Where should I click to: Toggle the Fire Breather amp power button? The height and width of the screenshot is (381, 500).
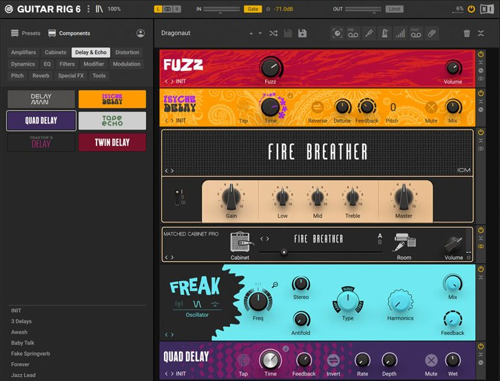(481, 132)
